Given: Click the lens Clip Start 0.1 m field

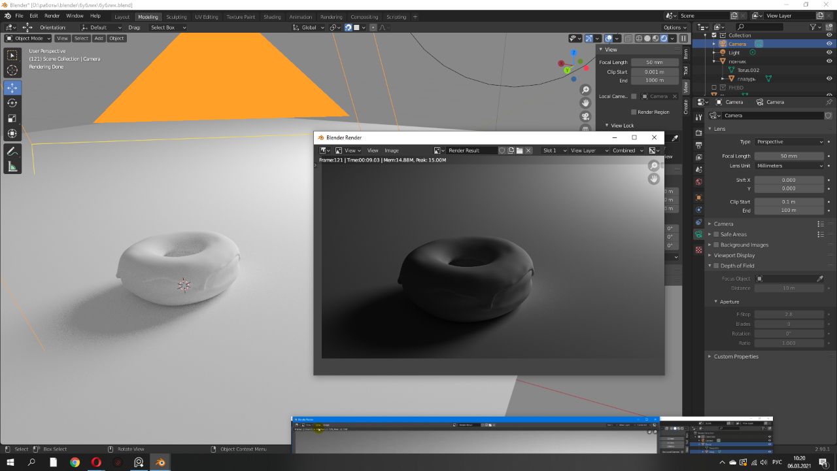Looking at the screenshot, I should [x=789, y=202].
